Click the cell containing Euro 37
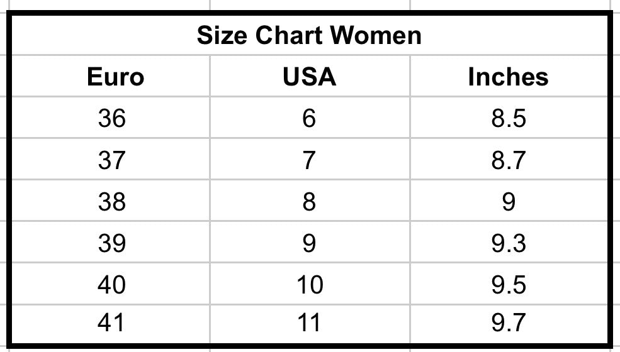The height and width of the screenshot is (352, 620). coord(112,160)
